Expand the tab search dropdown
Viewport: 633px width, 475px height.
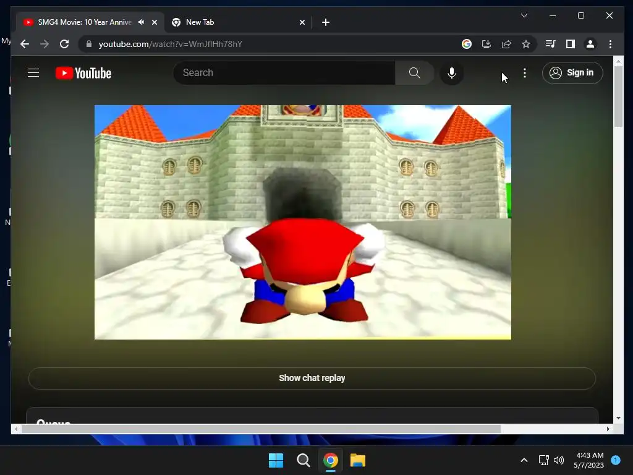(524, 15)
